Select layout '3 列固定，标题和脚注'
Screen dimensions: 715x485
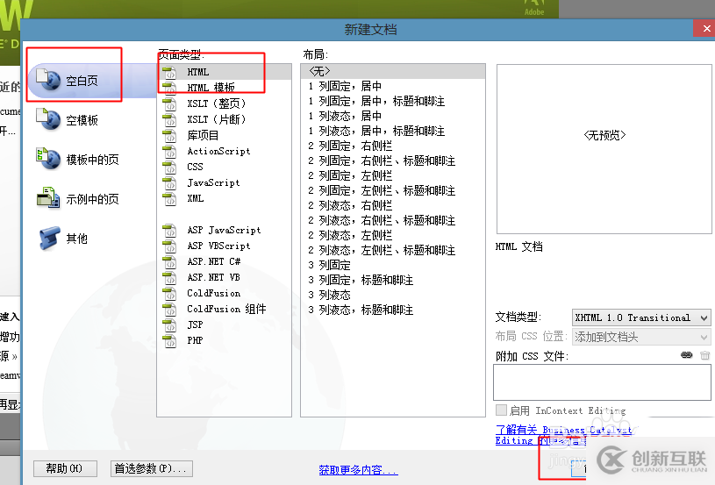pos(393,280)
